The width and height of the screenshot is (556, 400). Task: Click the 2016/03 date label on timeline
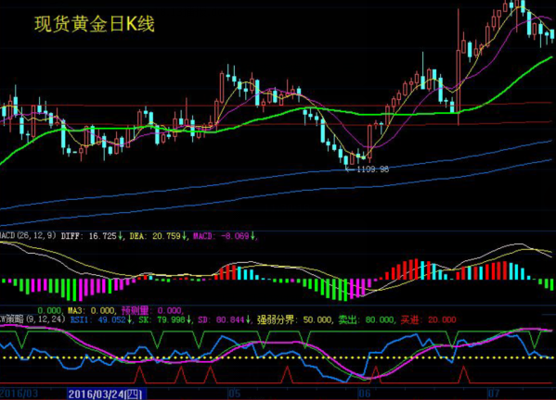coord(19,394)
